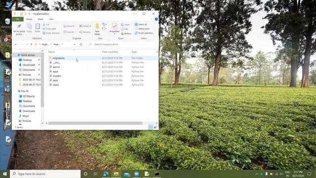Viewport: 316px width, 178px height.
Task: Open the Notepad++ taskbar icon
Action: click(x=147, y=174)
